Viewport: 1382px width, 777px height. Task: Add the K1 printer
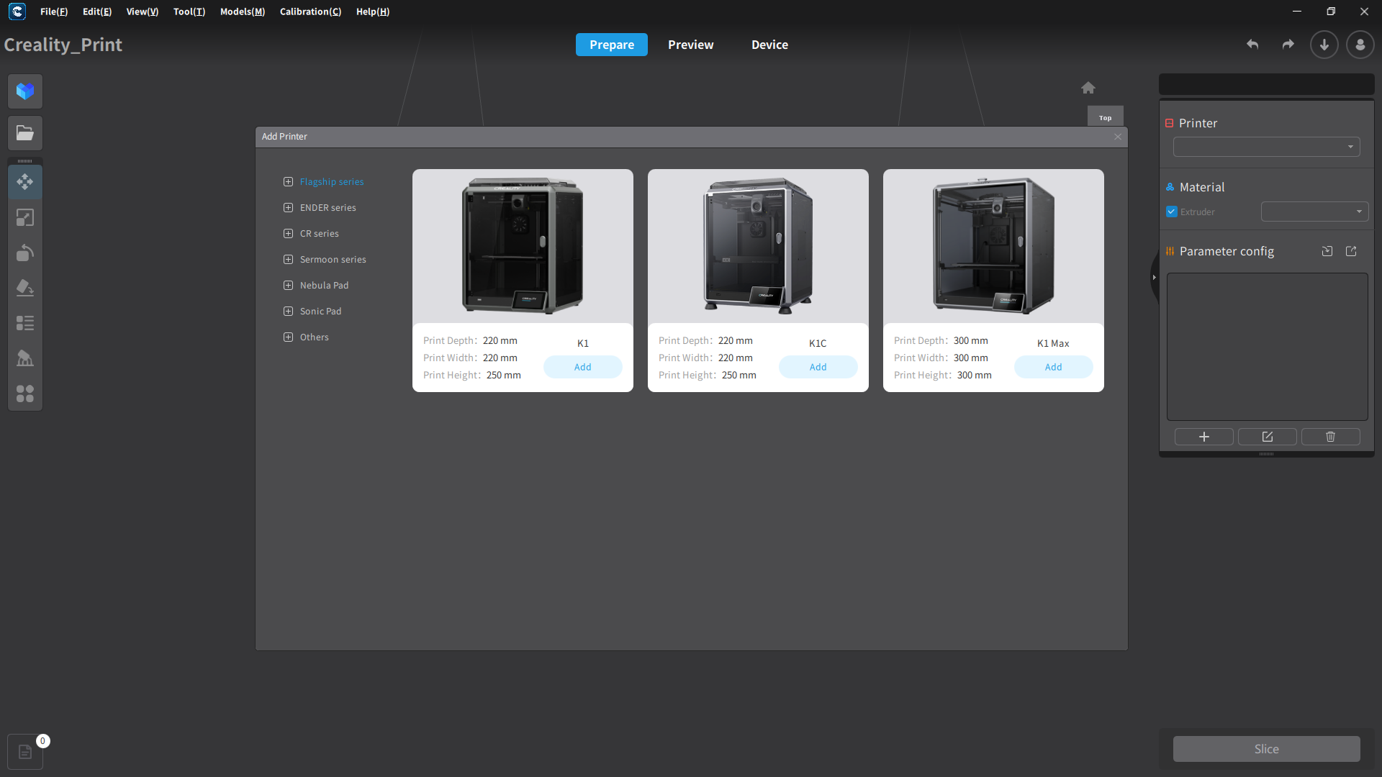583,367
